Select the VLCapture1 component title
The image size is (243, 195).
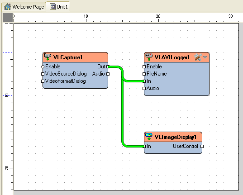click(x=67, y=57)
